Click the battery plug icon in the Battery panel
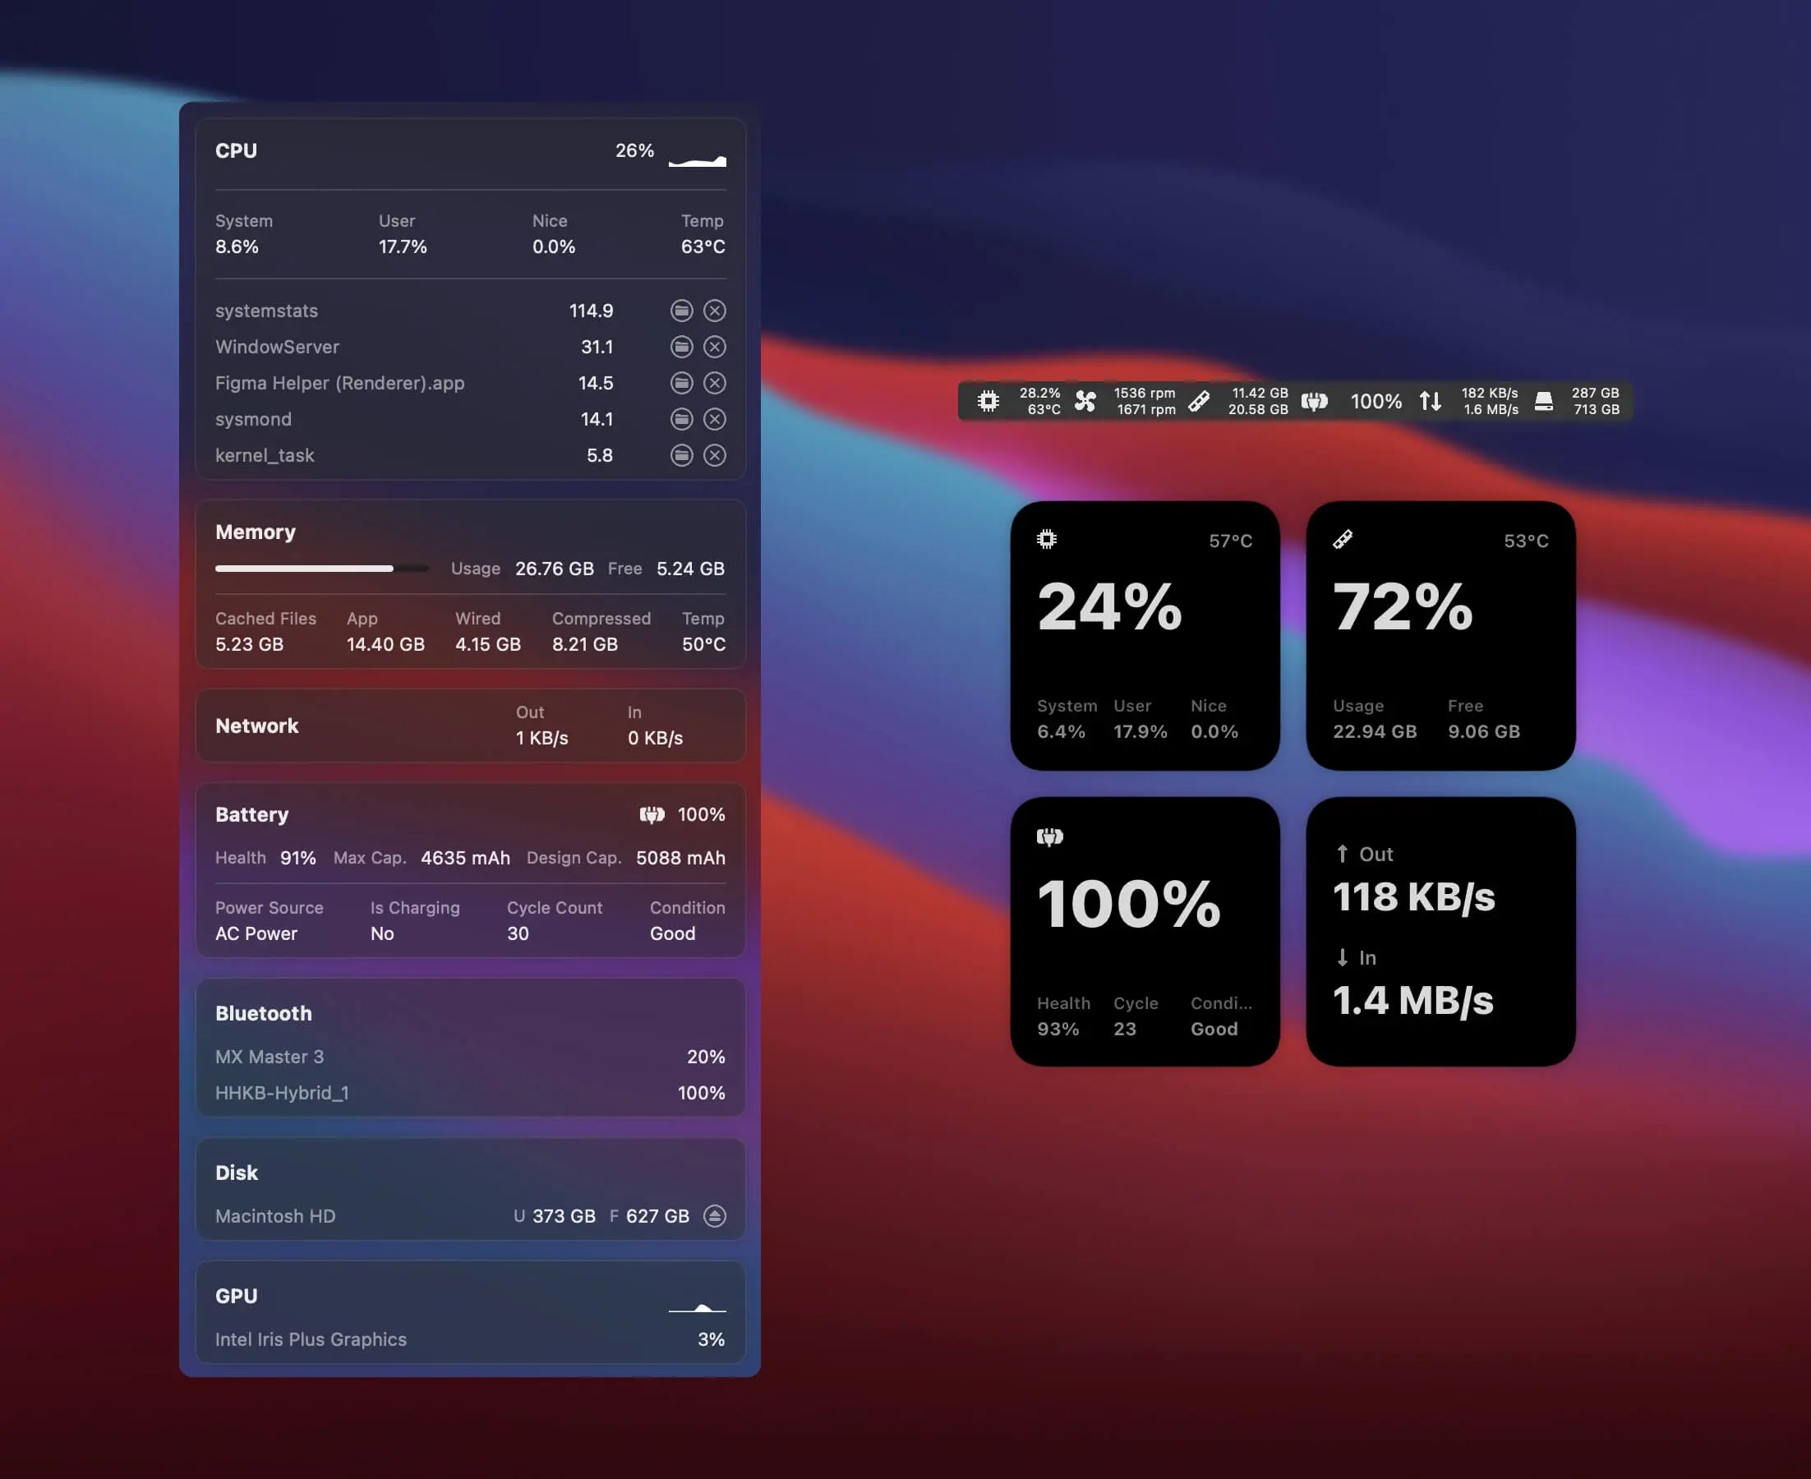1811x1479 pixels. (x=652, y=815)
